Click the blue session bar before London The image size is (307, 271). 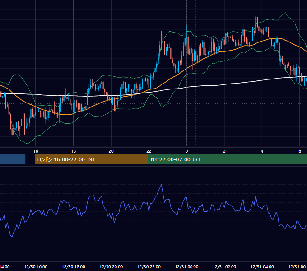pos(13,159)
